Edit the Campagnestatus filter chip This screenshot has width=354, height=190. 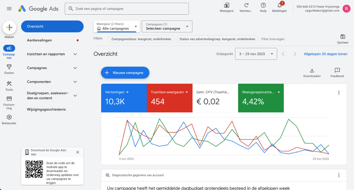pos(141,39)
